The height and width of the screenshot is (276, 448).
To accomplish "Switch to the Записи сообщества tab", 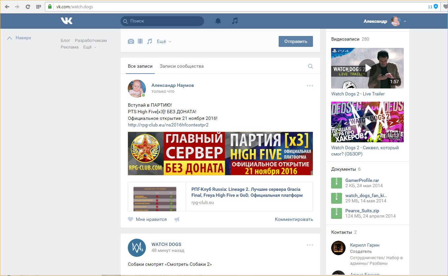I will (182, 66).
